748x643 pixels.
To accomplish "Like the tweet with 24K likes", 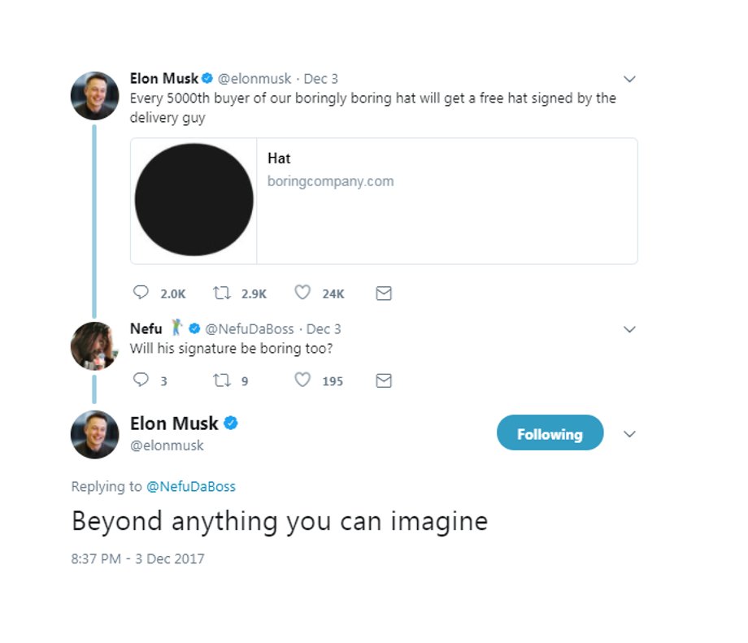I will (x=302, y=293).
